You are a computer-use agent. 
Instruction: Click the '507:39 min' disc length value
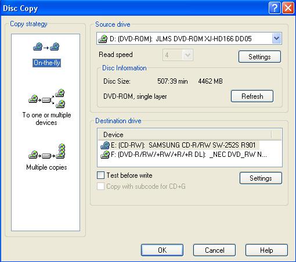point(172,81)
